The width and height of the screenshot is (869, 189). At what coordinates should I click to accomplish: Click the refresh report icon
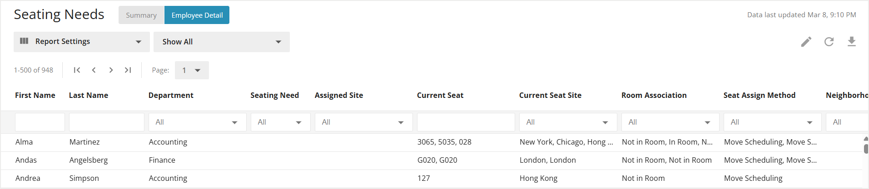[829, 42]
